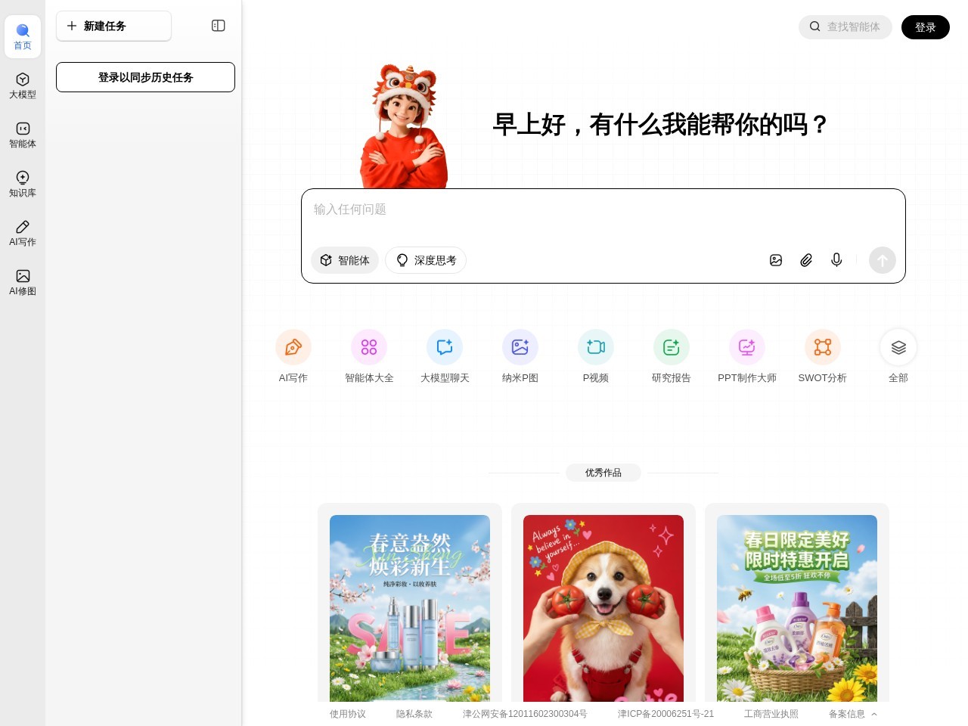Open AI修图 in the sidebar
The image size is (968, 726).
(22, 281)
